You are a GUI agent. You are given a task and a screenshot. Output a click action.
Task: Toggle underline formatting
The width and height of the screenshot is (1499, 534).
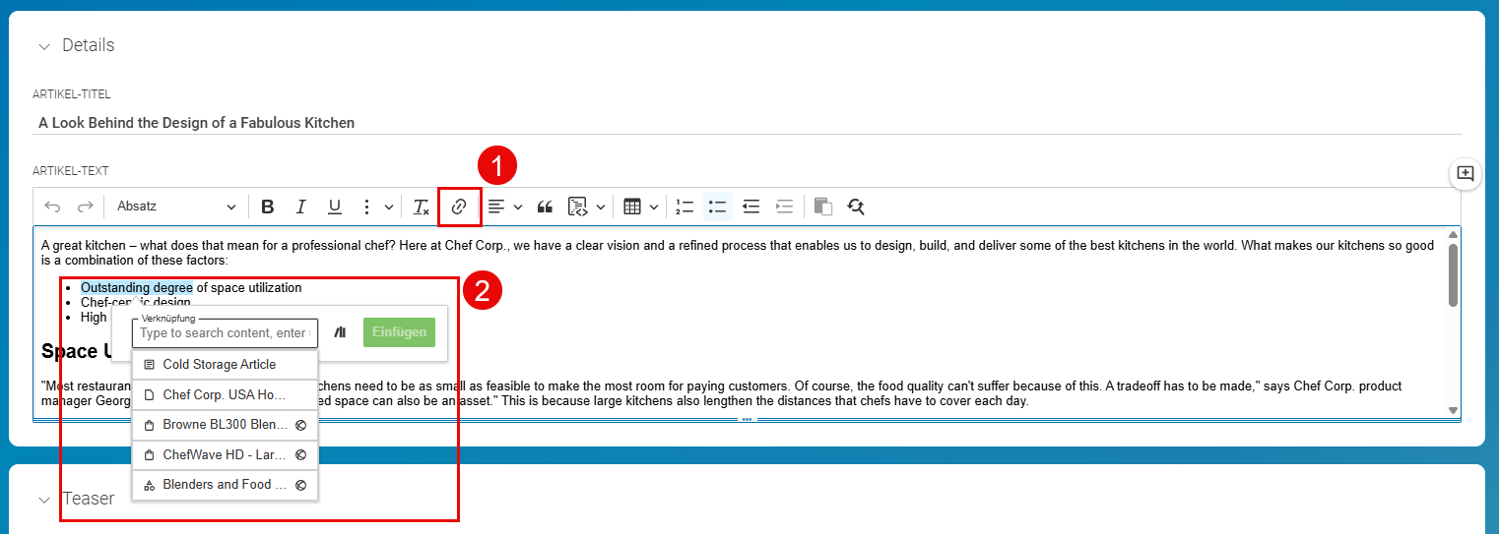335,207
